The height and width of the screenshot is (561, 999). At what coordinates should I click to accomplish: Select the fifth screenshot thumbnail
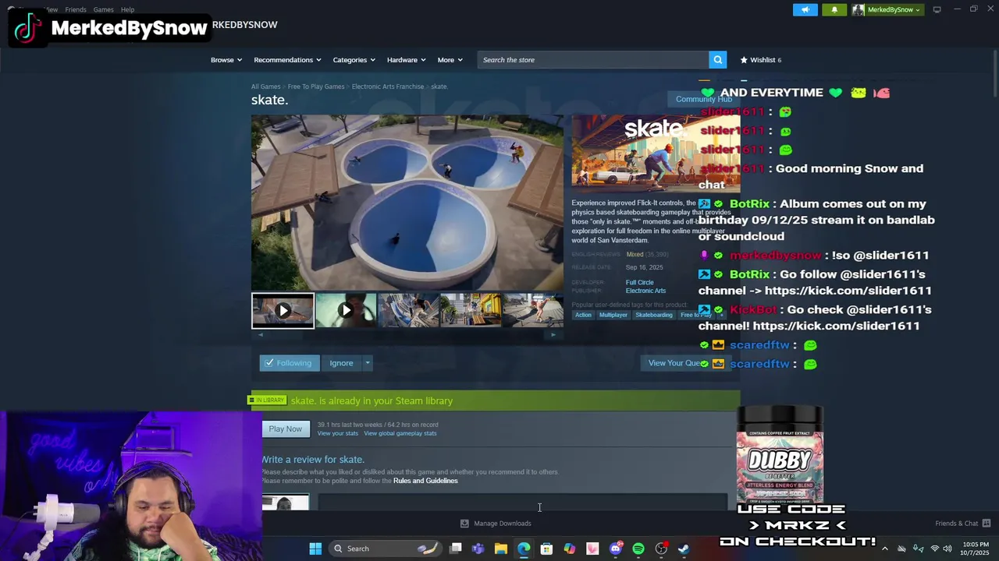click(533, 310)
